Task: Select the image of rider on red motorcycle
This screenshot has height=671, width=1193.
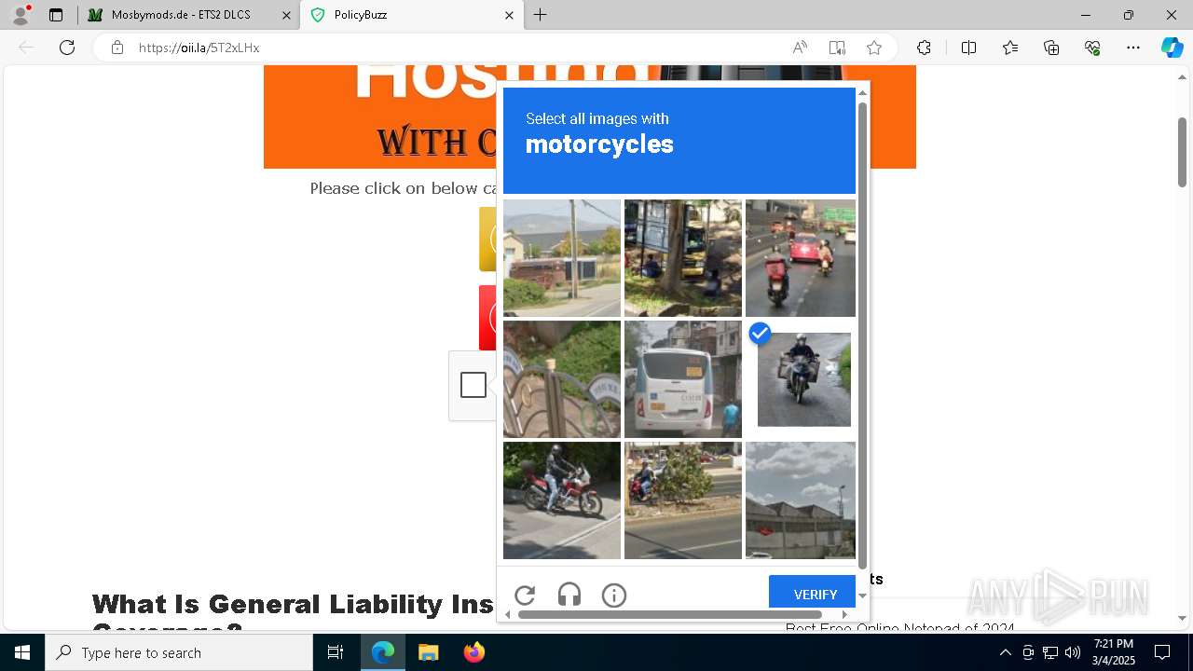Action: [x=562, y=500]
